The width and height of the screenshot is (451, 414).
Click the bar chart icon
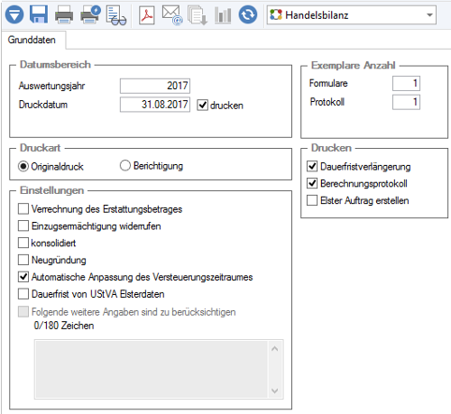(223, 15)
